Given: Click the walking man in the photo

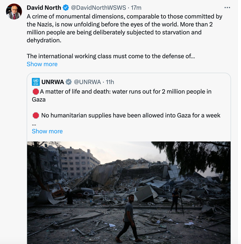Looking at the screenshot, I should pyautogui.click(x=128, y=218).
